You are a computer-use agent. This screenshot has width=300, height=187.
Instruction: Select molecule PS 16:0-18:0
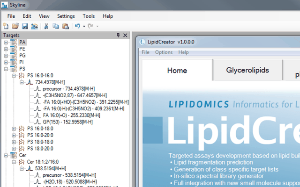[40, 129]
